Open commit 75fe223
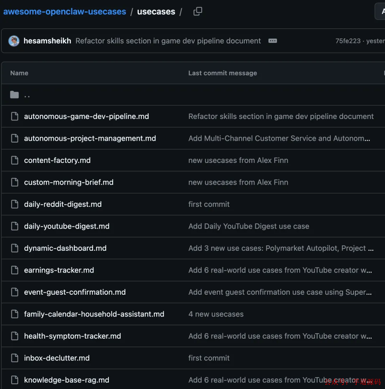Screen dimensions: 385x389 (x=348, y=41)
